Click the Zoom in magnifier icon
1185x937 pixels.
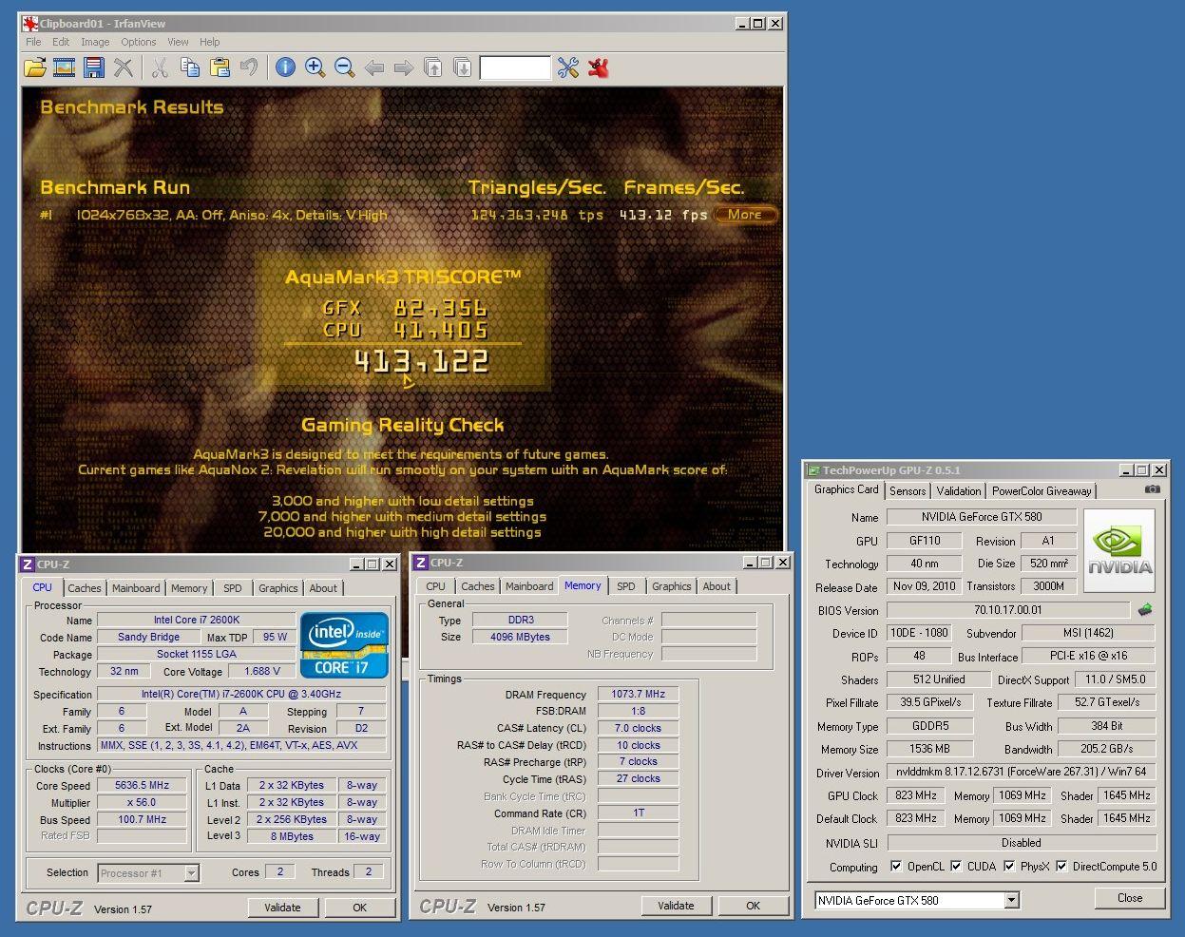[315, 67]
